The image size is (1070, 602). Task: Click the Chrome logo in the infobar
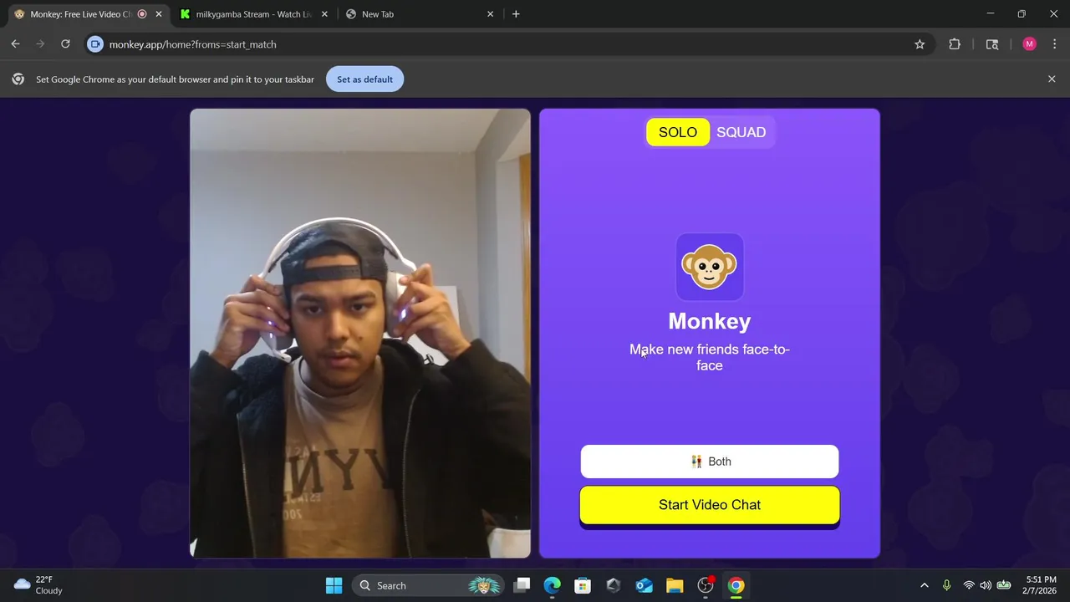point(18,79)
